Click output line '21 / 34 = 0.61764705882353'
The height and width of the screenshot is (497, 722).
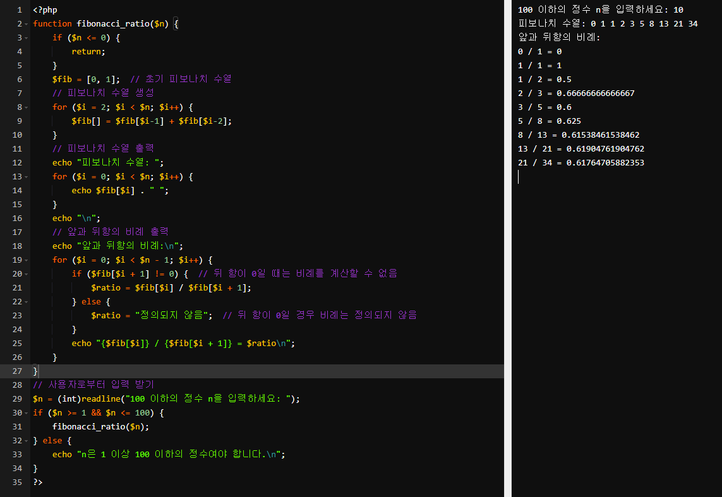pos(581,162)
